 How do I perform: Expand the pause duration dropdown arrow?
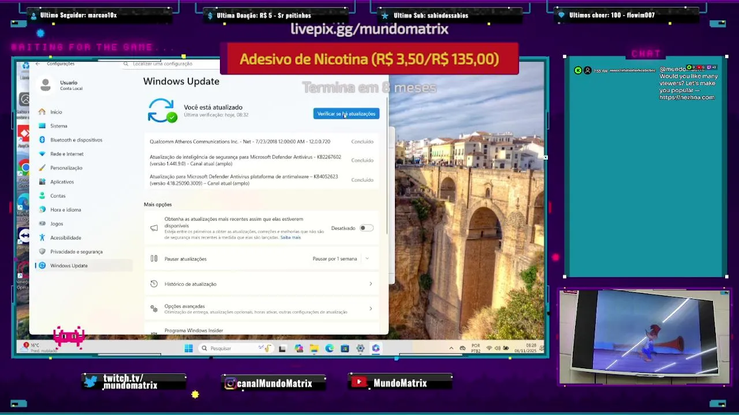[367, 259]
